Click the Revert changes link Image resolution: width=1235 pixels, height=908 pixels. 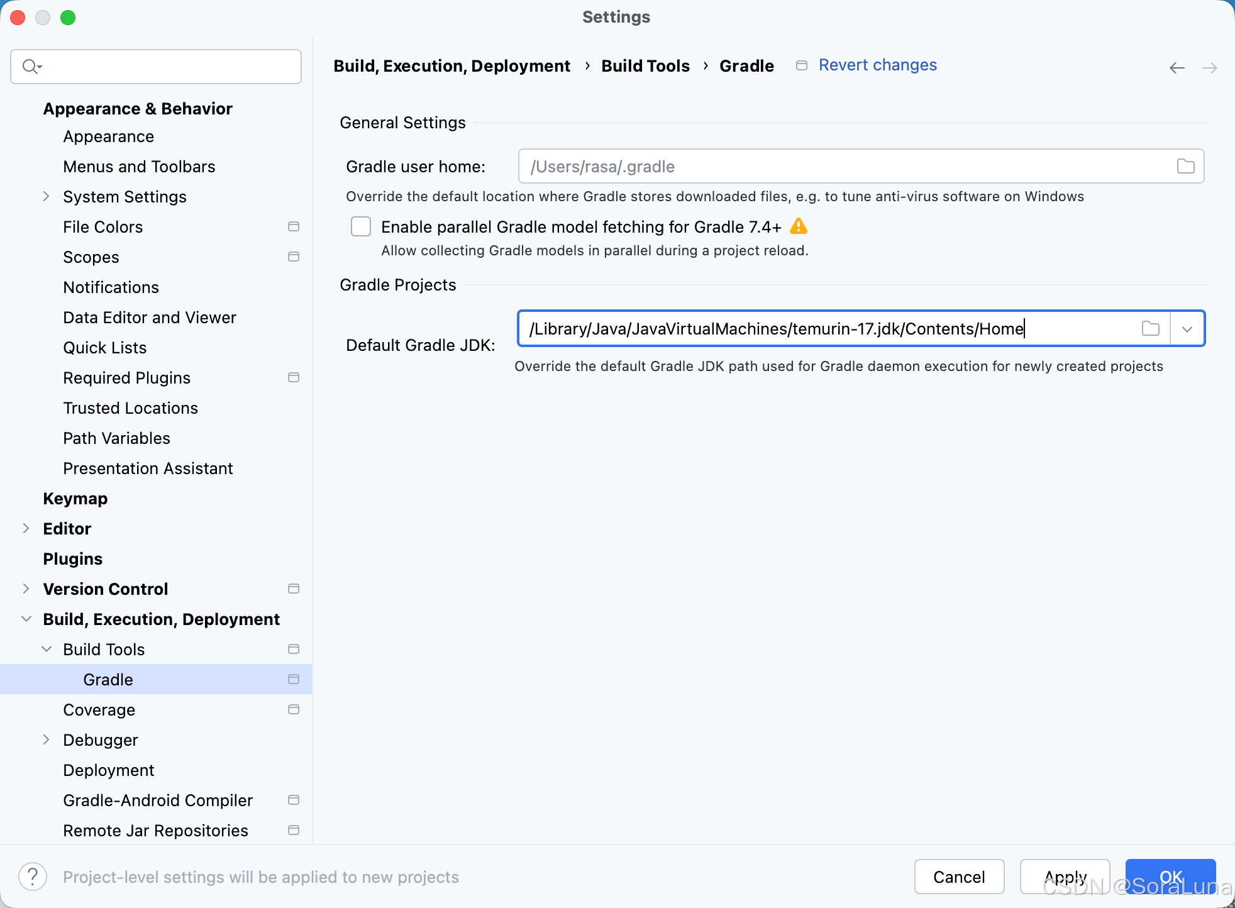click(x=877, y=65)
